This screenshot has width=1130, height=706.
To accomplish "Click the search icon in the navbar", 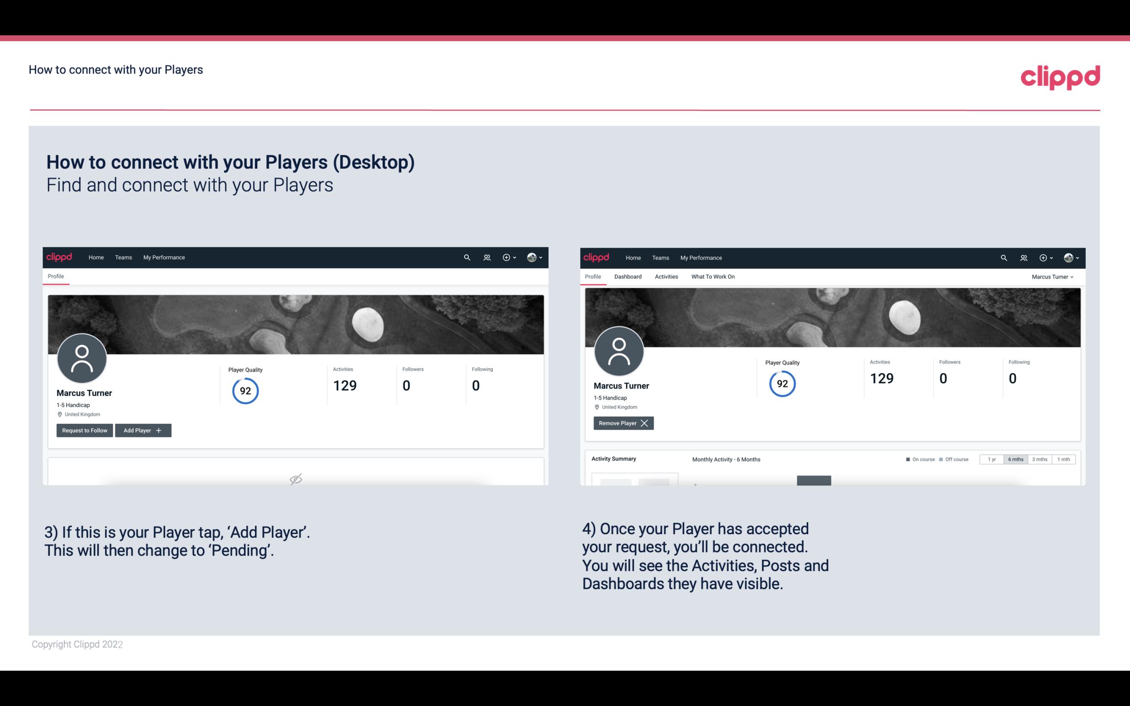I will [466, 257].
